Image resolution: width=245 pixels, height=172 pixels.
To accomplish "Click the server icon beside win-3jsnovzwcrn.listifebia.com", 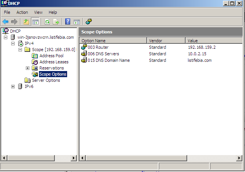I will [13, 37].
